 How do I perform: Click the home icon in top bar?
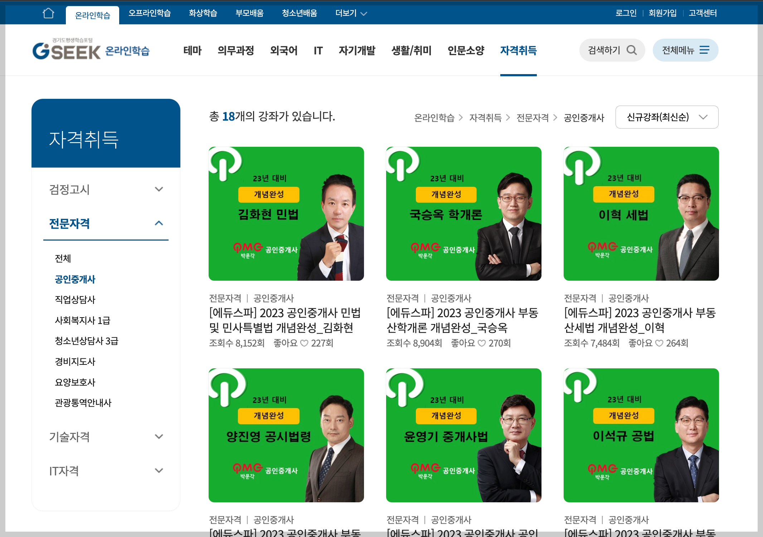coord(48,13)
